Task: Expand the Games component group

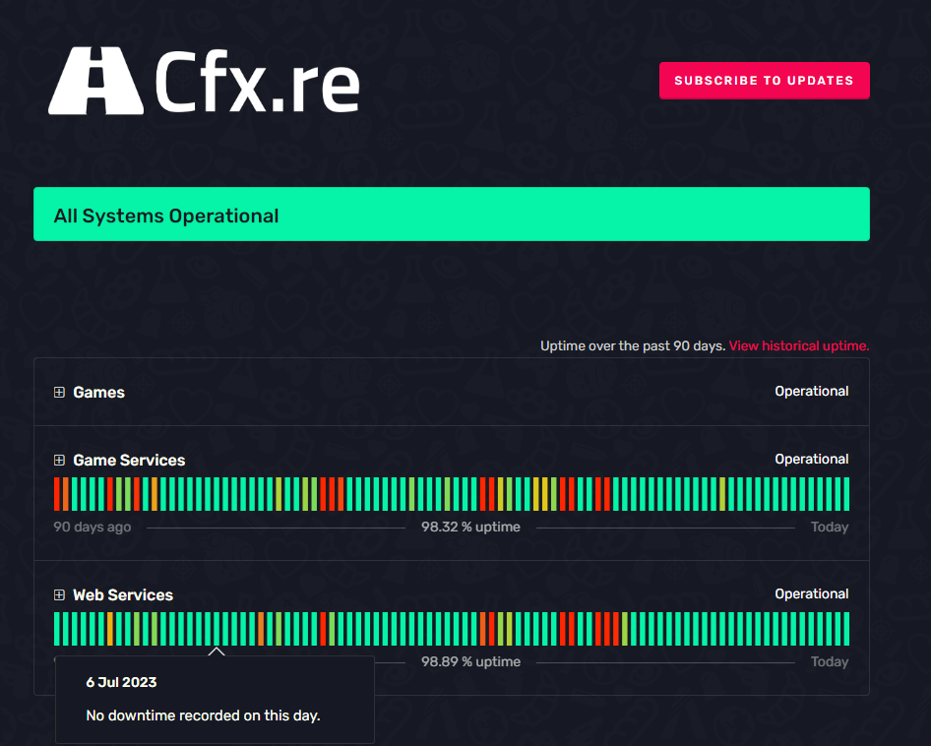Action: pyautogui.click(x=59, y=392)
